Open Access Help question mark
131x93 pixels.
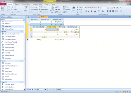(130, 4)
